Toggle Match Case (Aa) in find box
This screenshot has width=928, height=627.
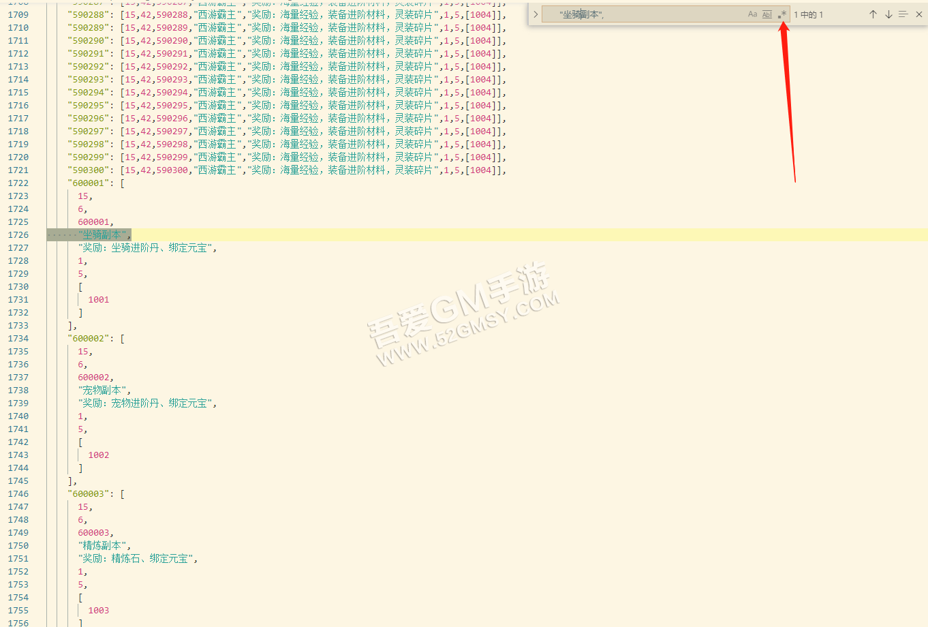coord(752,14)
